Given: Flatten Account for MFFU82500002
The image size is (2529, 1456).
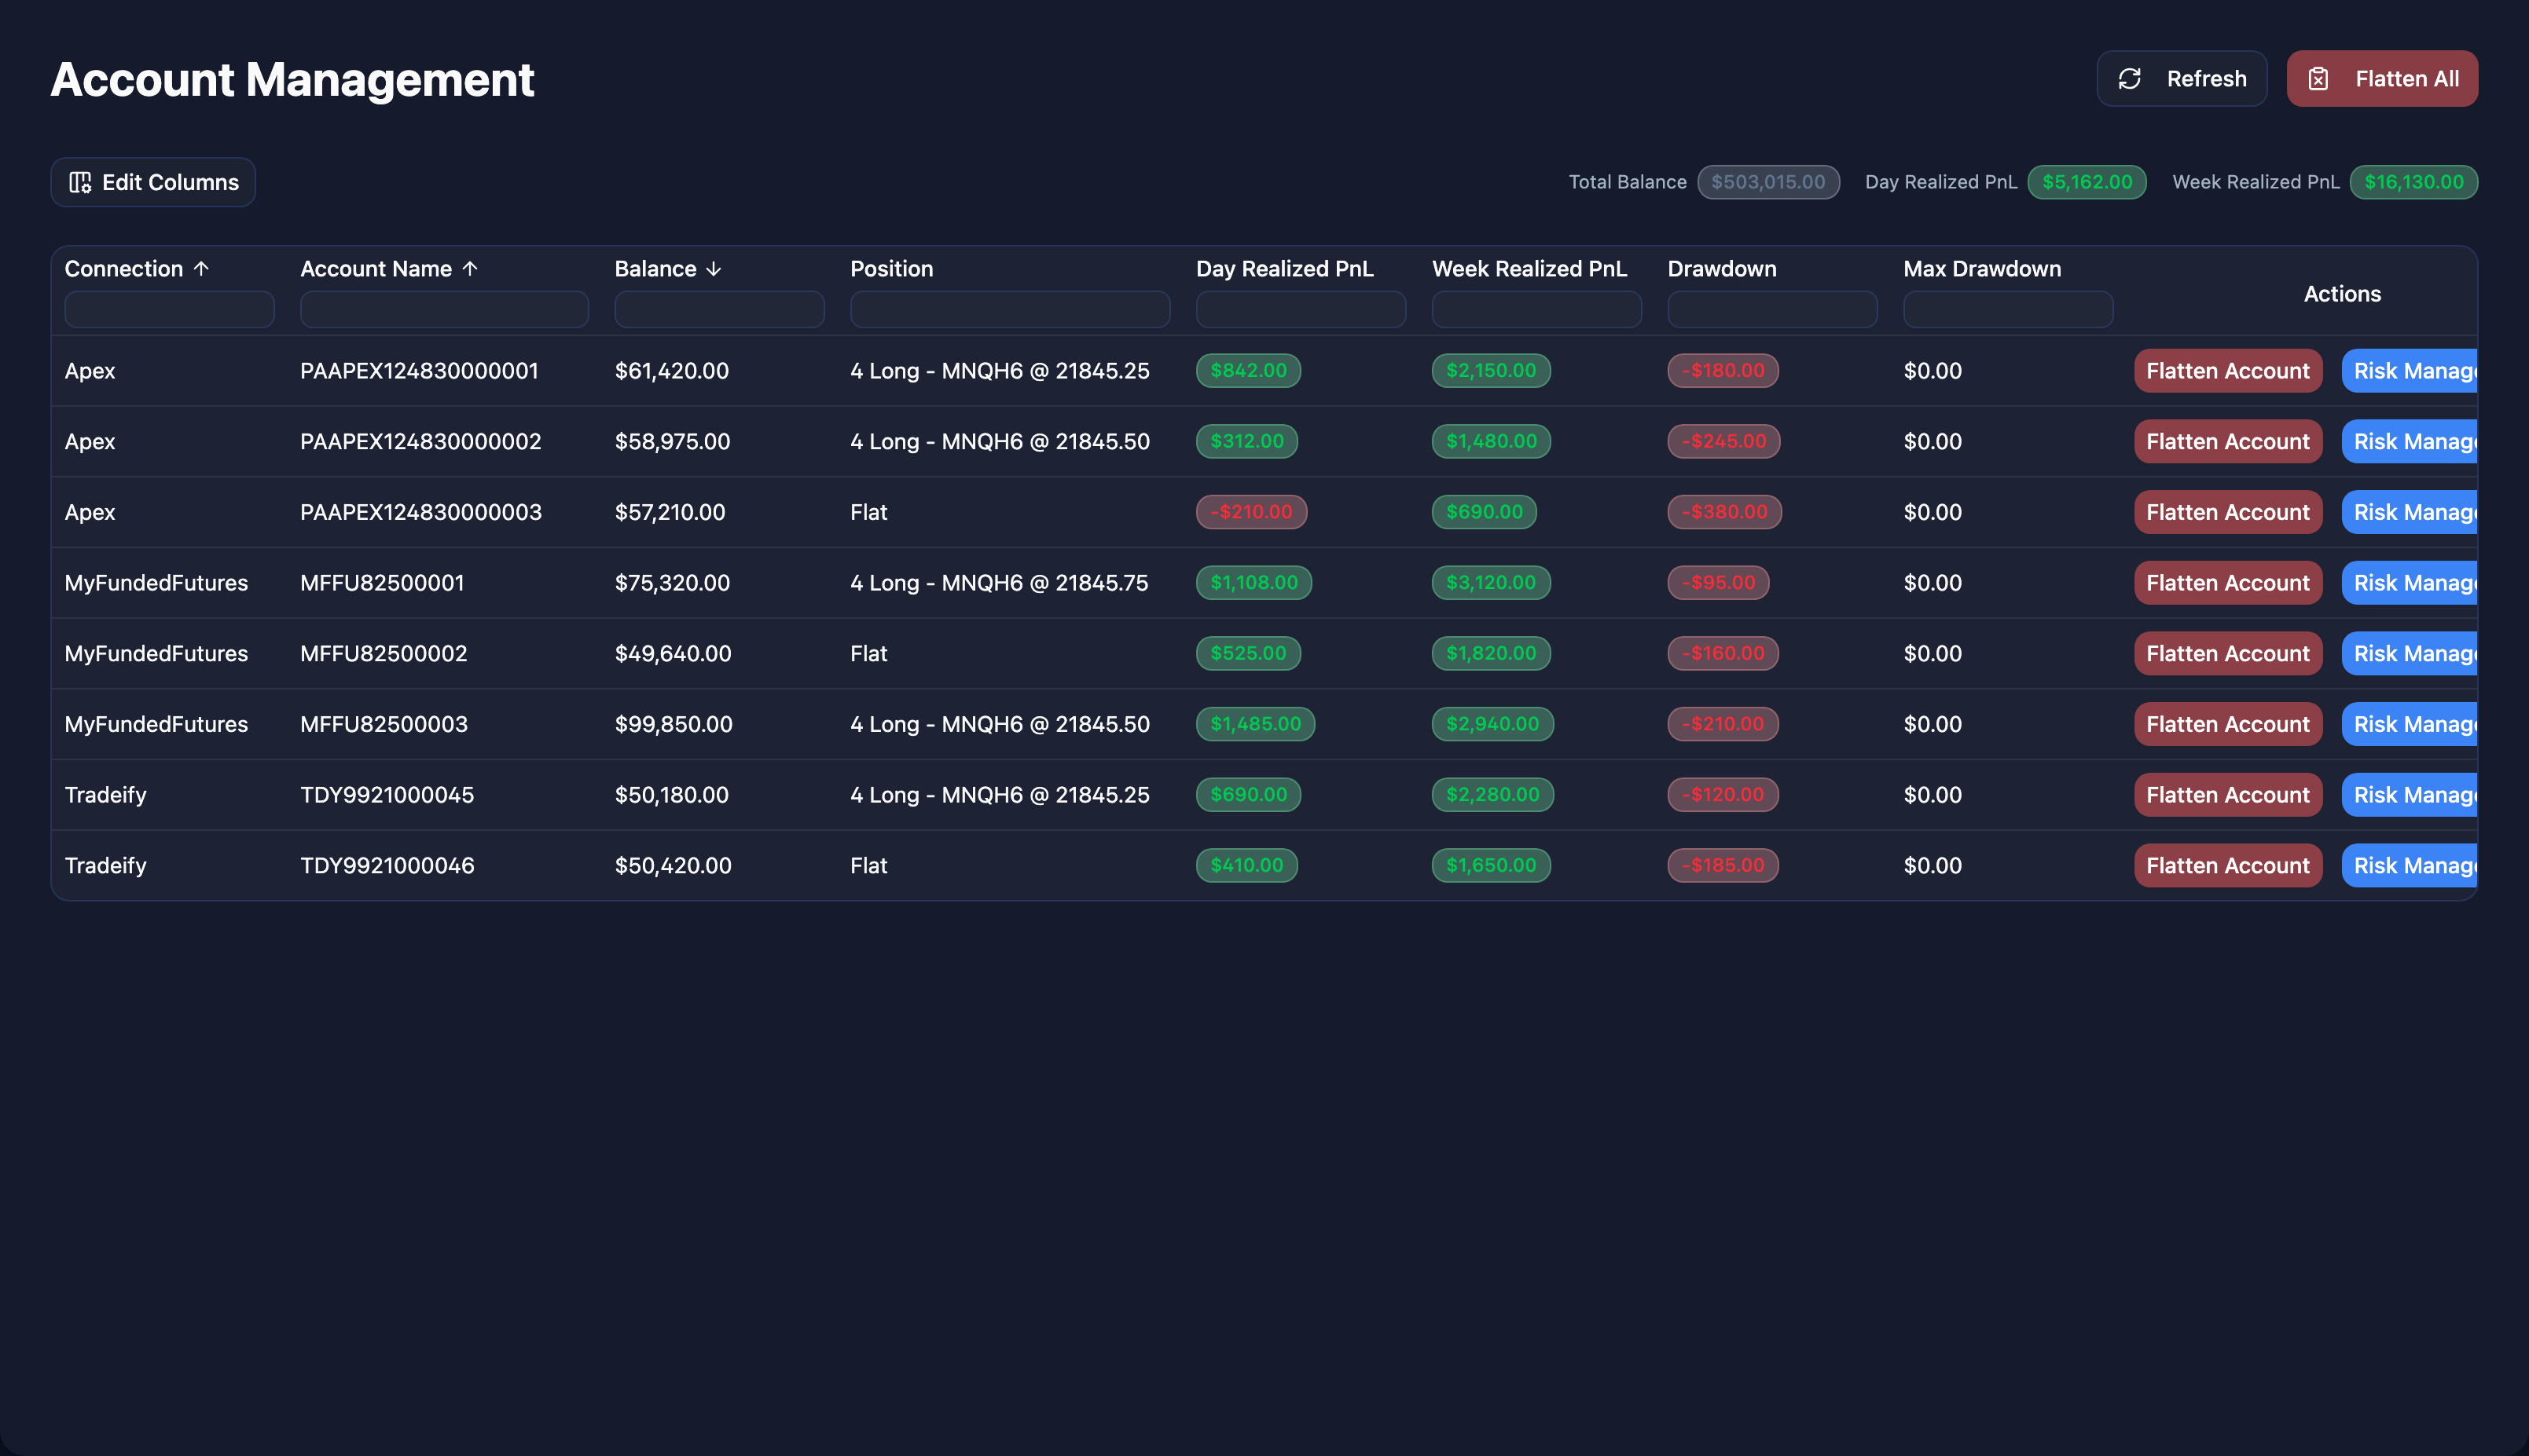Looking at the screenshot, I should click(2228, 654).
